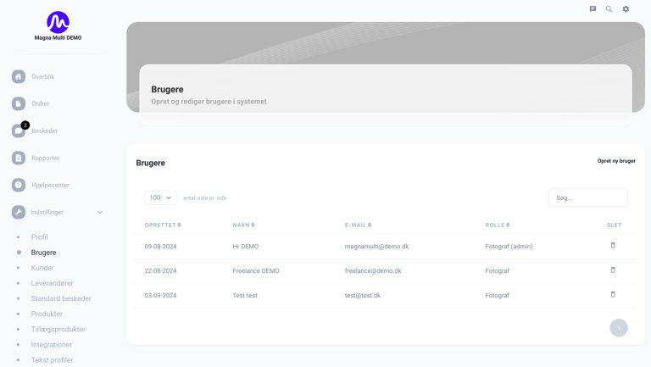The image size is (651, 367).
Task: Open search via the magnifier icon
Action: 609,8
